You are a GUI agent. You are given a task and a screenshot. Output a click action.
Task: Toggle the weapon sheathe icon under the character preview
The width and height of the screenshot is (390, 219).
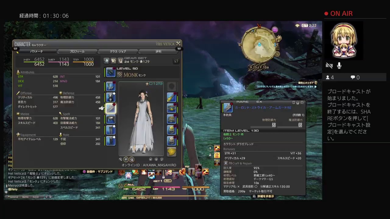coord(121,159)
